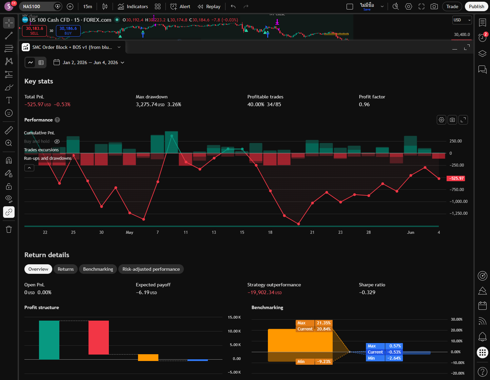The height and width of the screenshot is (380, 490).
Task: Switch to the list of trades table view
Action: coord(41,62)
